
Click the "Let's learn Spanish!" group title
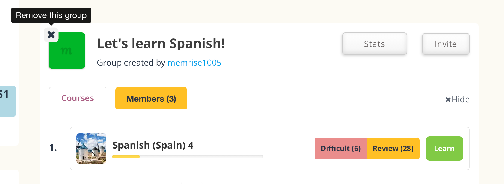[161, 44]
